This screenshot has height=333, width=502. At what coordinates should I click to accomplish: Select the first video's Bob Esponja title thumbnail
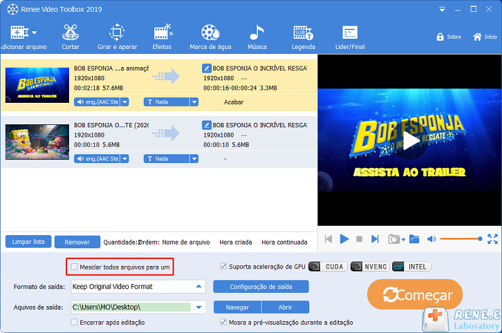[x=37, y=85]
